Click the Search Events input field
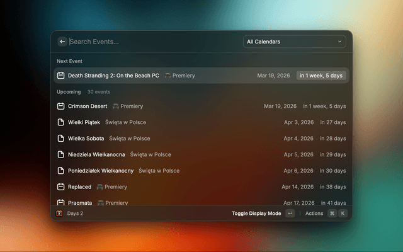This screenshot has width=403, height=252. tap(151, 42)
